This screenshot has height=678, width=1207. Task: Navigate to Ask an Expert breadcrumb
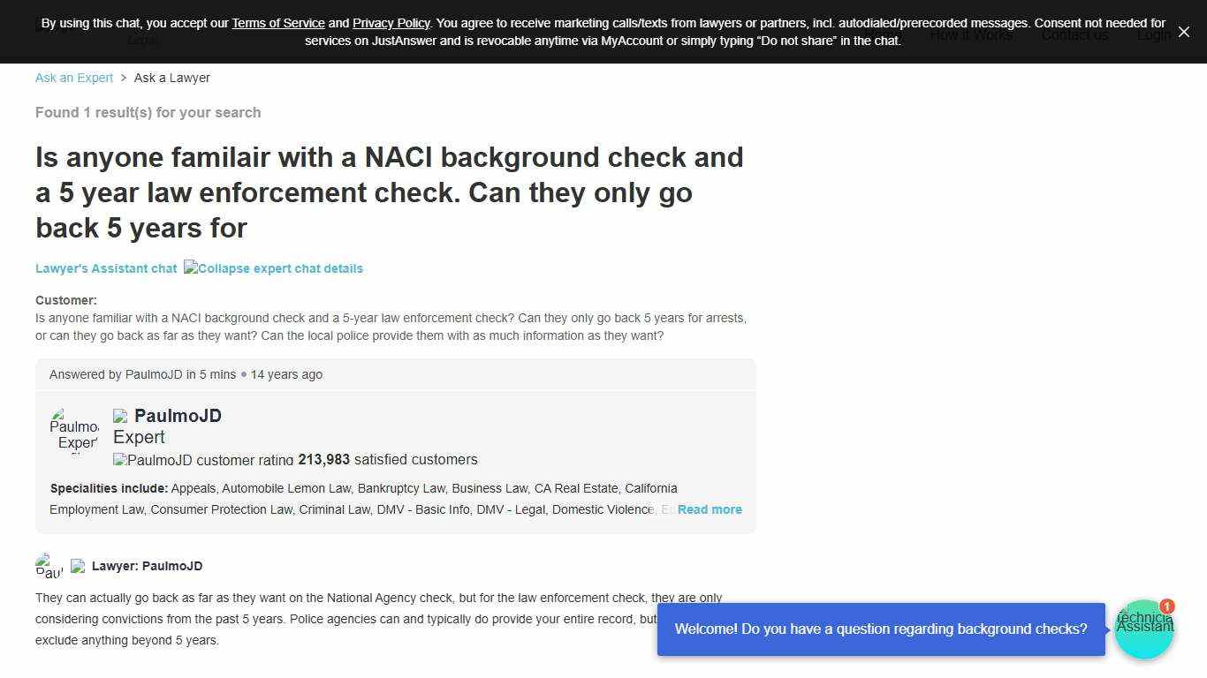pos(73,78)
